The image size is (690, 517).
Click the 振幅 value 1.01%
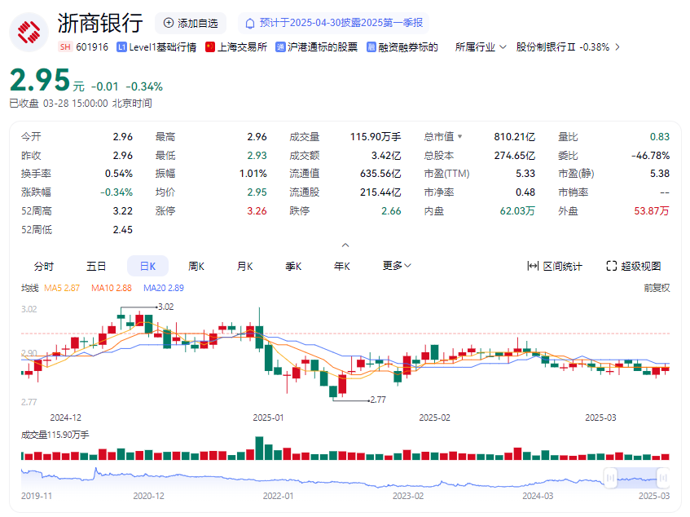(253, 174)
